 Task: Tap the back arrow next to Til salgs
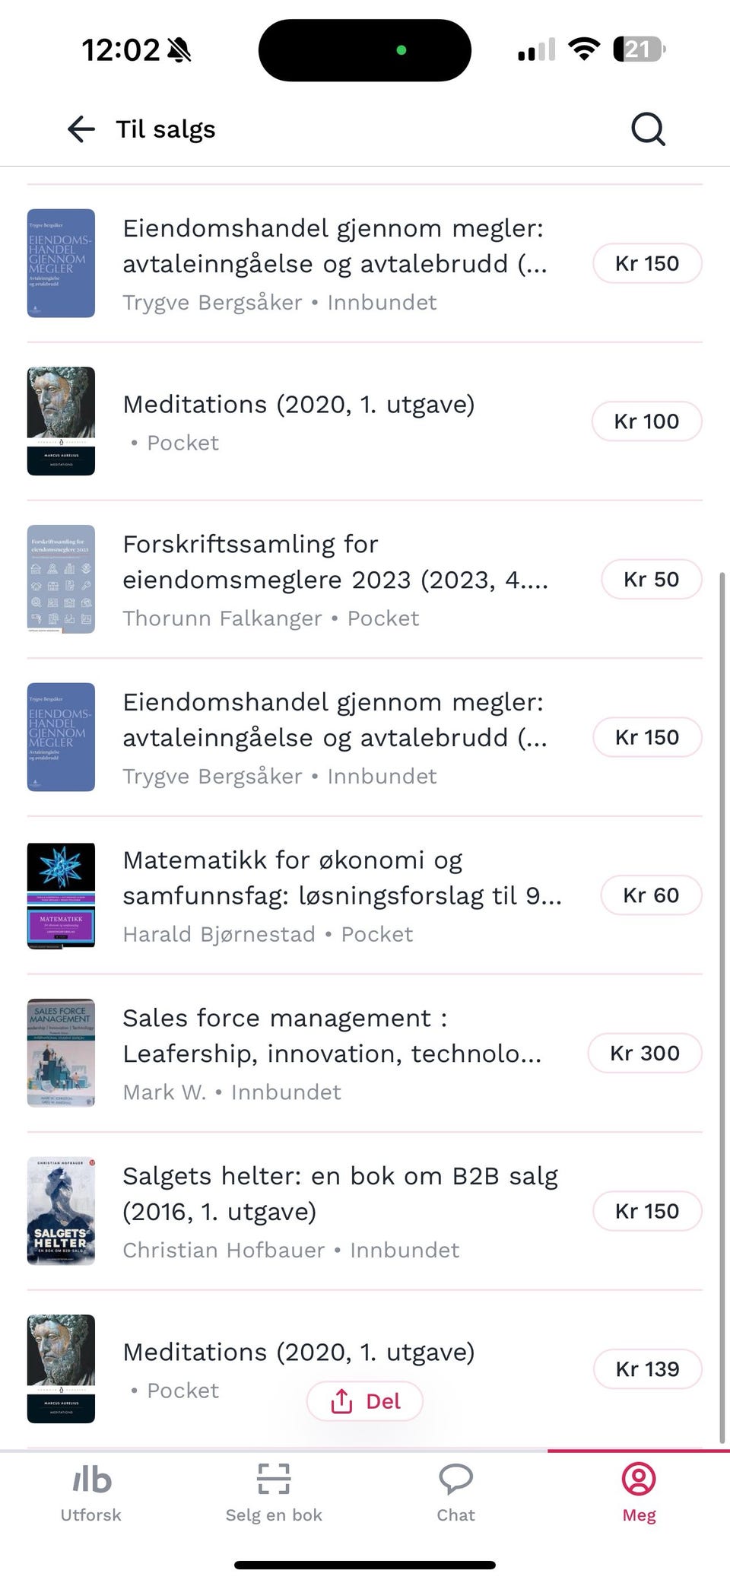(81, 129)
